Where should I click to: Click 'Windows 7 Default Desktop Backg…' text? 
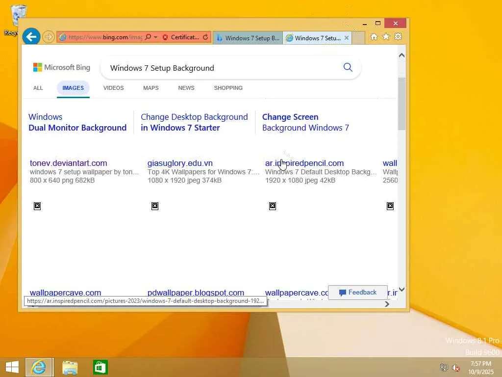coord(321,172)
